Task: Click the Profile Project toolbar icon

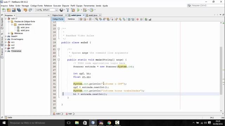Action: pyautogui.click(x=91, y=10)
